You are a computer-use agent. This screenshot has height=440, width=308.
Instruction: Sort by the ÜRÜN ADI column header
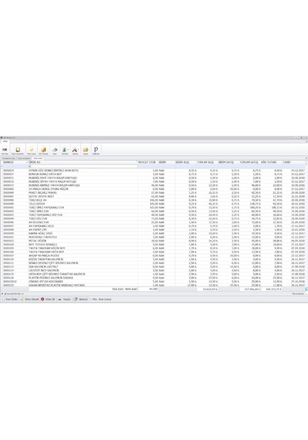[83, 162]
